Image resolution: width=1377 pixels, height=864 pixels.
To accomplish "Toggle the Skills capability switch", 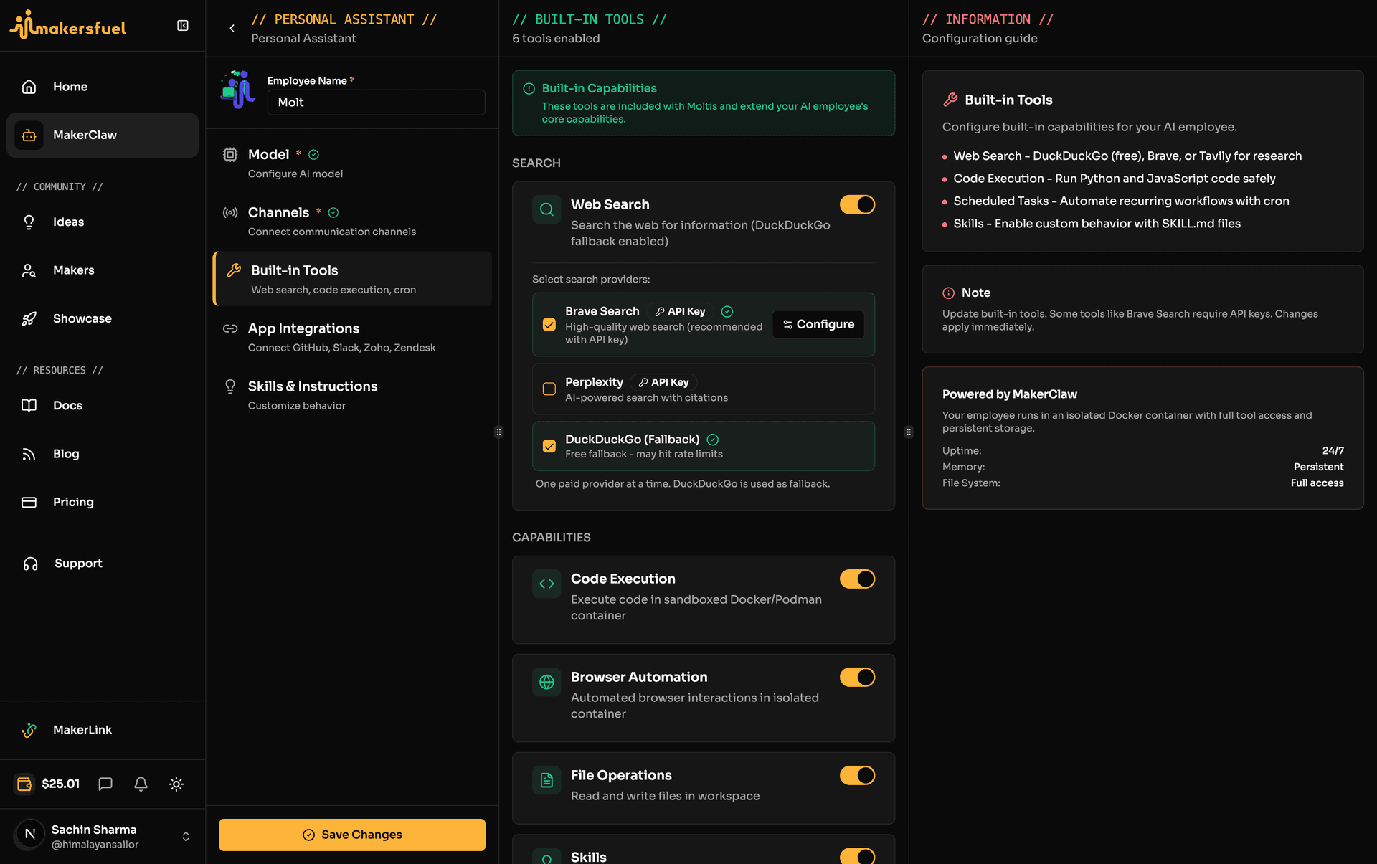I will pyautogui.click(x=858, y=856).
